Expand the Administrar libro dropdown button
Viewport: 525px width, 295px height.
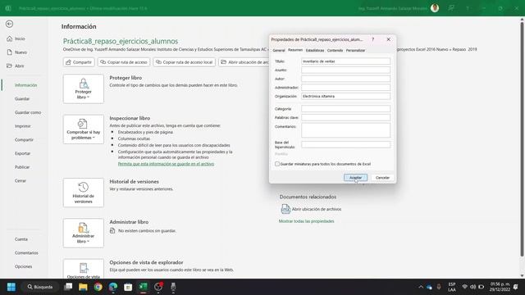coord(84,233)
